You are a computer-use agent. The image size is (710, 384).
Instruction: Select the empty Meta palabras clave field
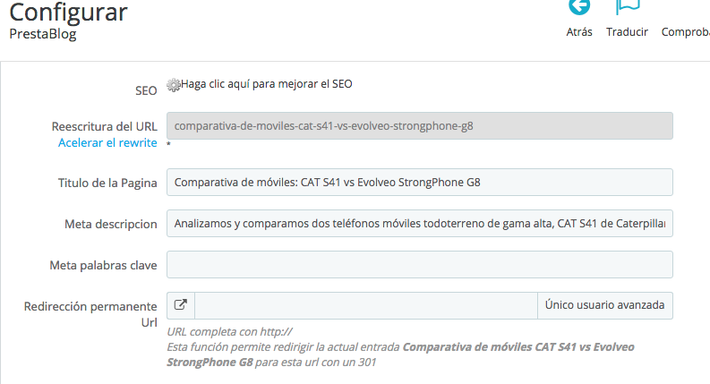[419, 264]
